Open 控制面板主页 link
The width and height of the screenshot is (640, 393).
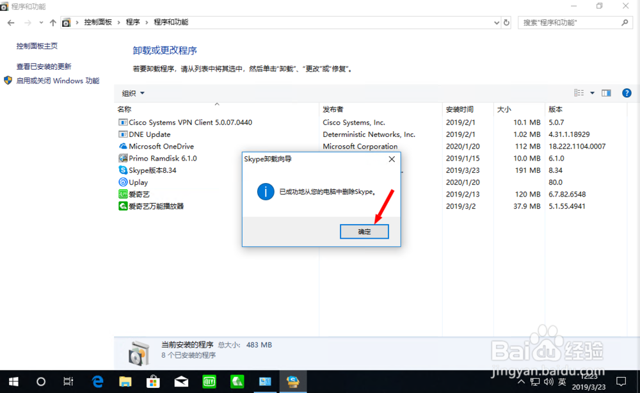pyautogui.click(x=36, y=46)
